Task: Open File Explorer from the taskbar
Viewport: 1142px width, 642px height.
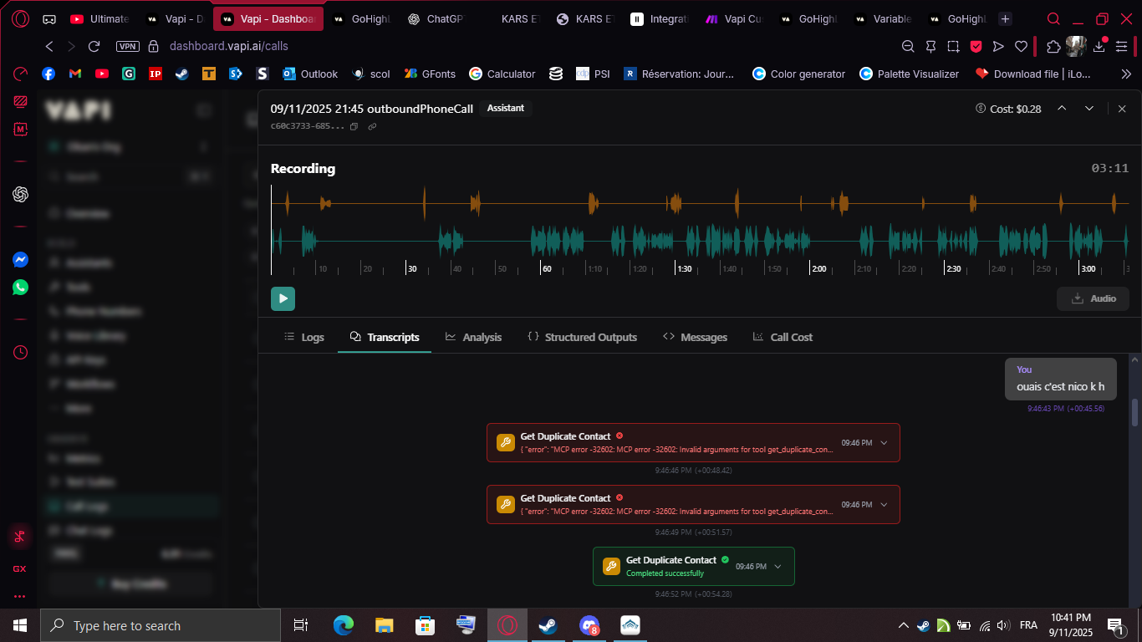Action: pos(384,625)
